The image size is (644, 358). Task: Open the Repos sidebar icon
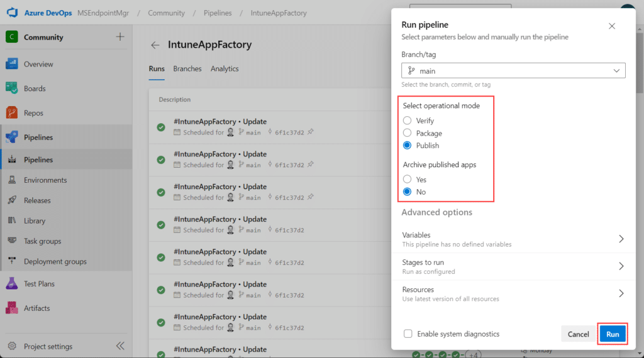click(x=12, y=113)
